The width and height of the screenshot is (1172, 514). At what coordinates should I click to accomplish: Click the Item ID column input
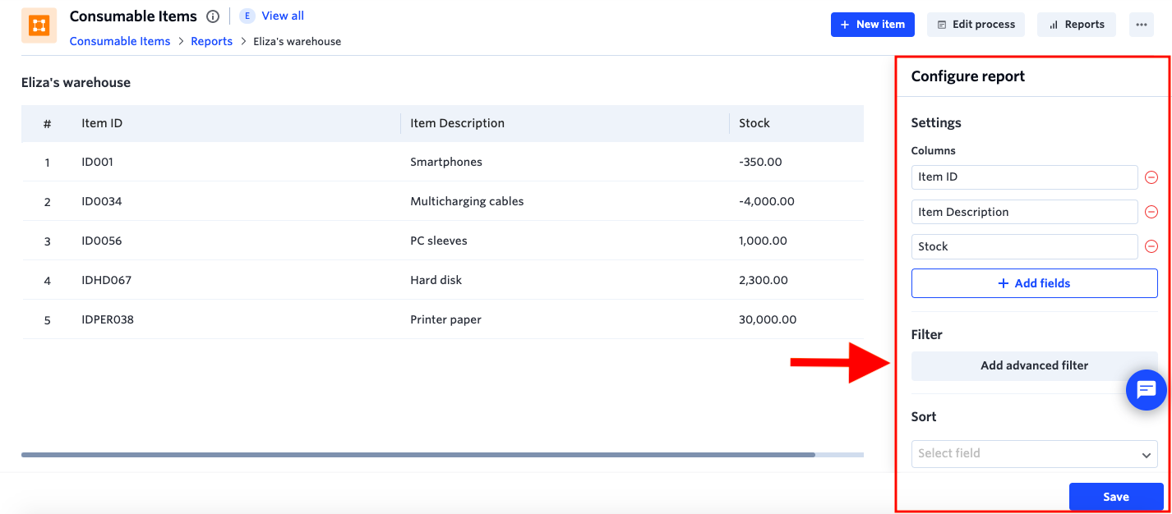1024,177
